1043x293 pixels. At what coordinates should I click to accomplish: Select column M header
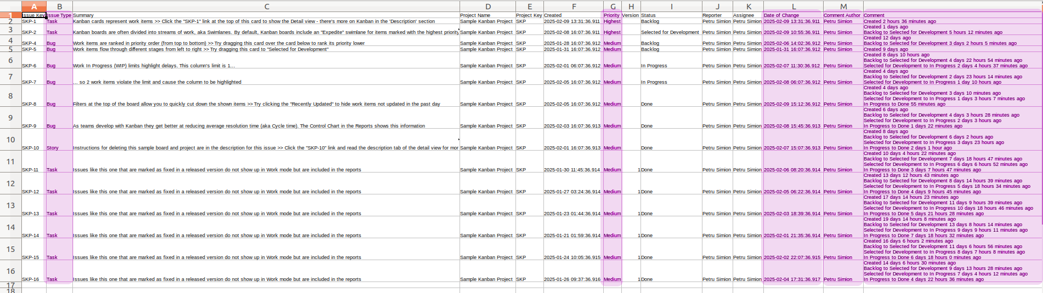843,7
